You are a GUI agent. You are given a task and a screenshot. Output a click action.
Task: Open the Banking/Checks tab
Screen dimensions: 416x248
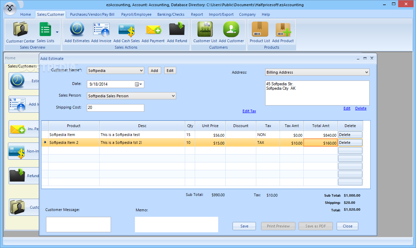(171, 14)
